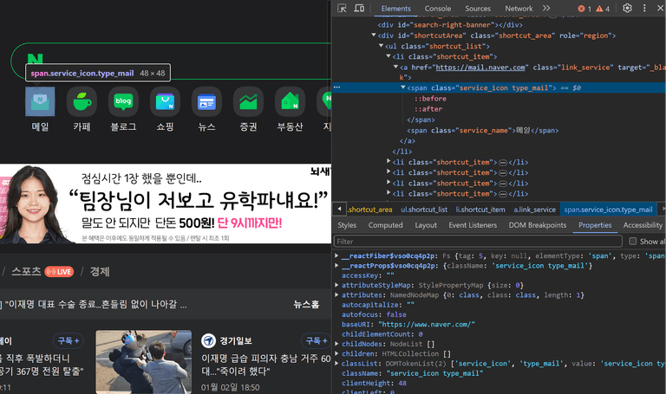Image resolution: width=666 pixels, height=394 pixels.
Task: Open the Blog service icon
Action: point(123,101)
